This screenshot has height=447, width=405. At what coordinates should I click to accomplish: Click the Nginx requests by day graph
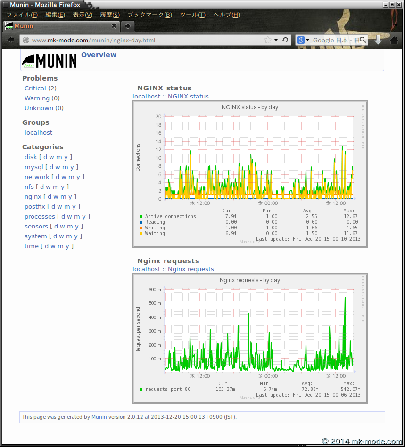click(x=250, y=338)
